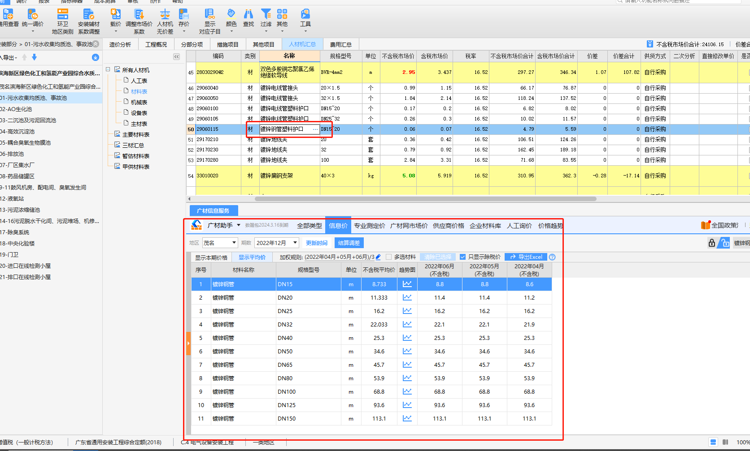Click the 不含税平均价 value 22.033
Screen dimensions: 750x451
pyautogui.click(x=379, y=324)
